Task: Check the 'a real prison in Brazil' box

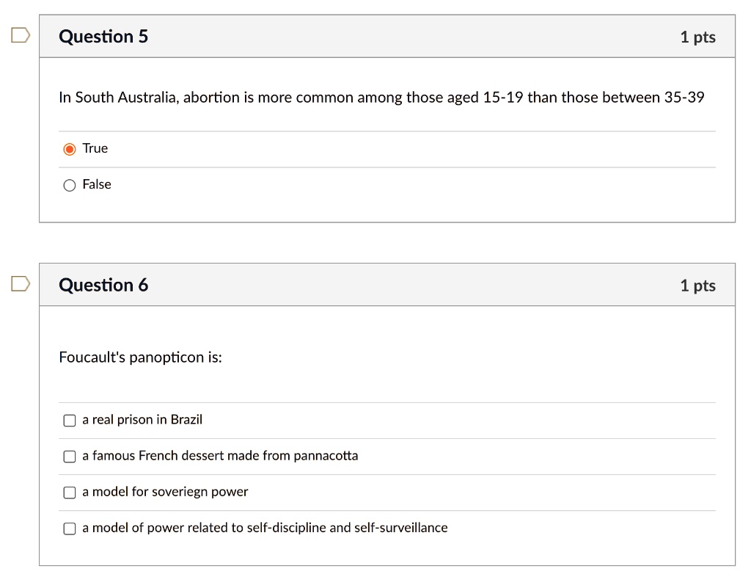Action: [70, 421]
